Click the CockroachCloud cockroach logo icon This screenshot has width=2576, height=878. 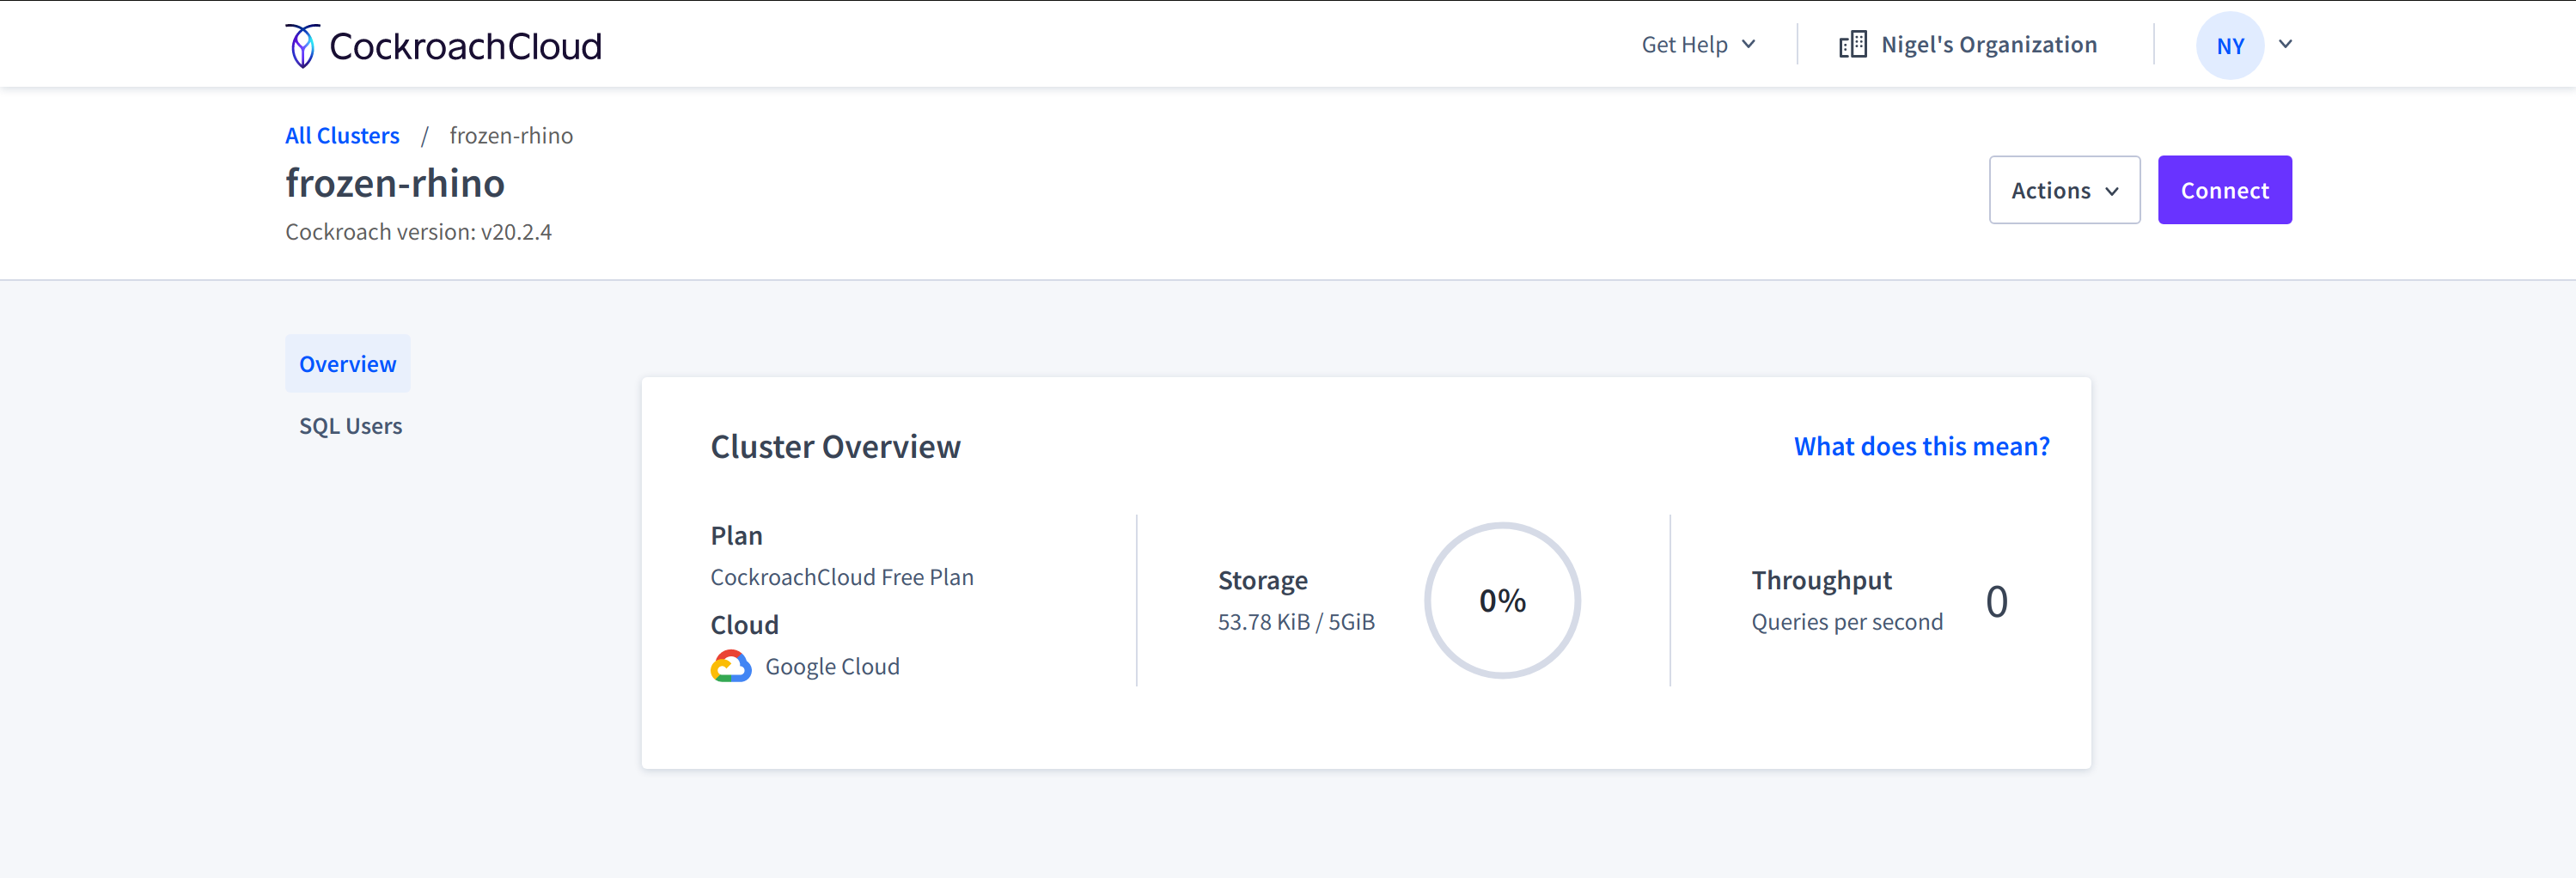(302, 46)
